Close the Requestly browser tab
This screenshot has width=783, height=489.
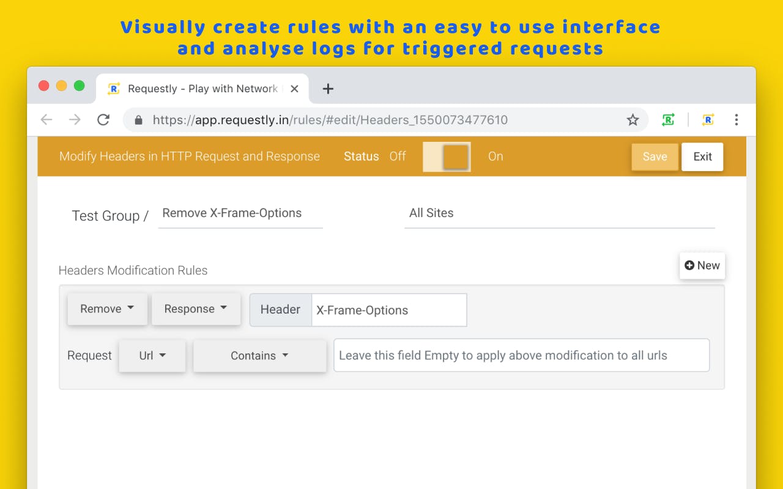tap(294, 89)
